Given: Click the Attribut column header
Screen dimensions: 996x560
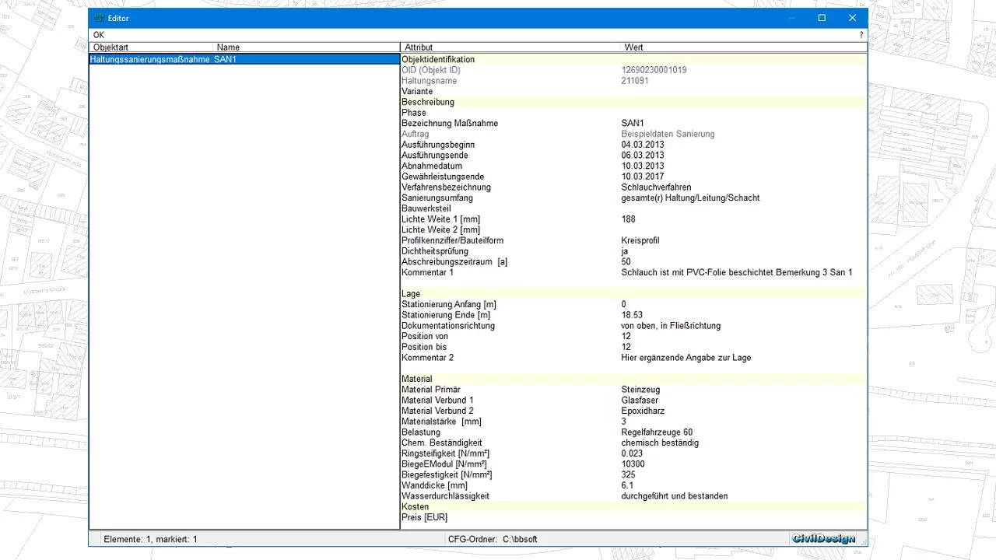Looking at the screenshot, I should click(x=510, y=47).
